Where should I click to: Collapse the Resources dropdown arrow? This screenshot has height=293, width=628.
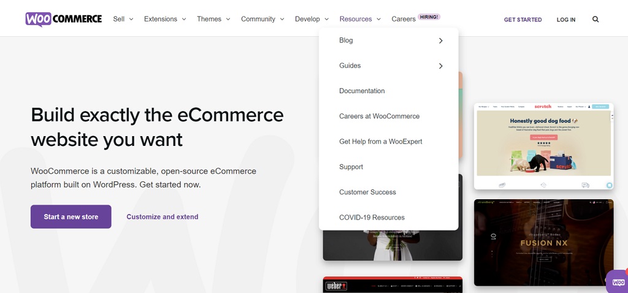coord(378,19)
